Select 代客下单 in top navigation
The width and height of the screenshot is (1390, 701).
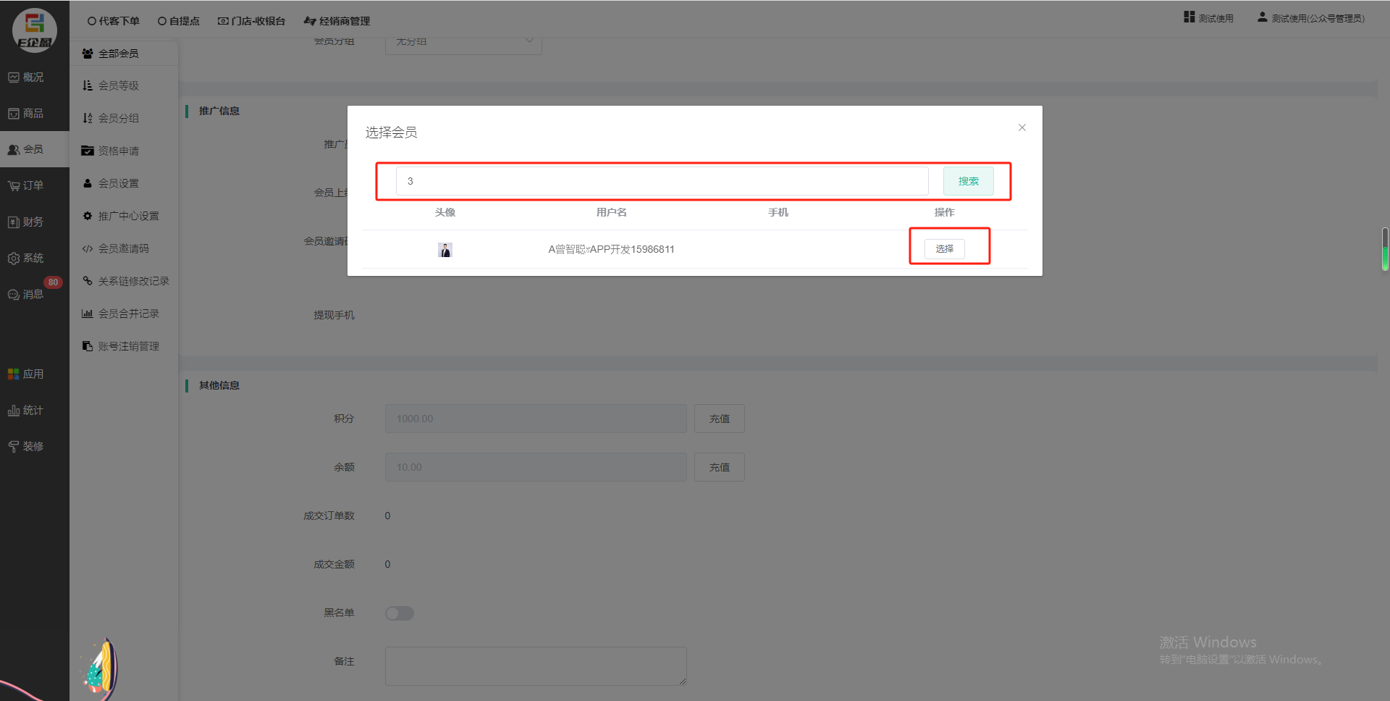pyautogui.click(x=114, y=21)
